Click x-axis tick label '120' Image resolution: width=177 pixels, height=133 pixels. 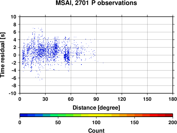coord(122,99)
